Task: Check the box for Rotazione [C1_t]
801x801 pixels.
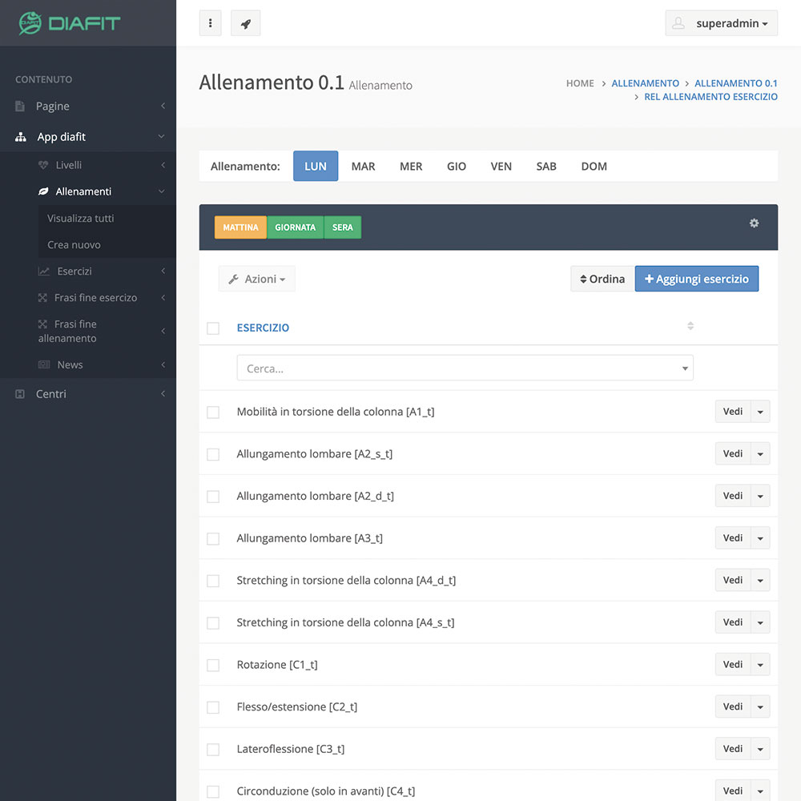Action: [213, 665]
